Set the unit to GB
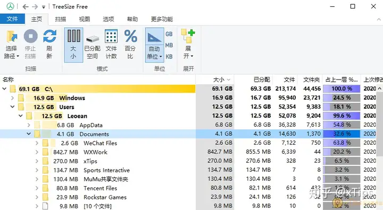The width and height of the screenshot is (383, 210). click(x=169, y=34)
